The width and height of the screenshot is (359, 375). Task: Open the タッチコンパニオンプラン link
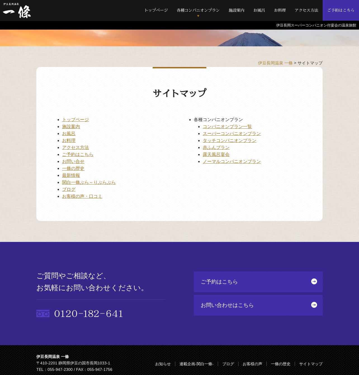click(230, 140)
